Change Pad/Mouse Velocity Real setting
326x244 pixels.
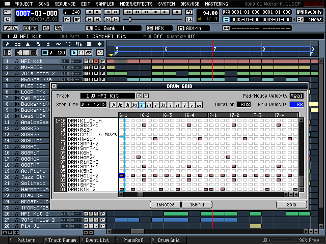[296, 96]
